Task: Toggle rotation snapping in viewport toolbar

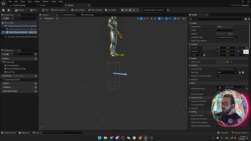Action: click(166, 18)
